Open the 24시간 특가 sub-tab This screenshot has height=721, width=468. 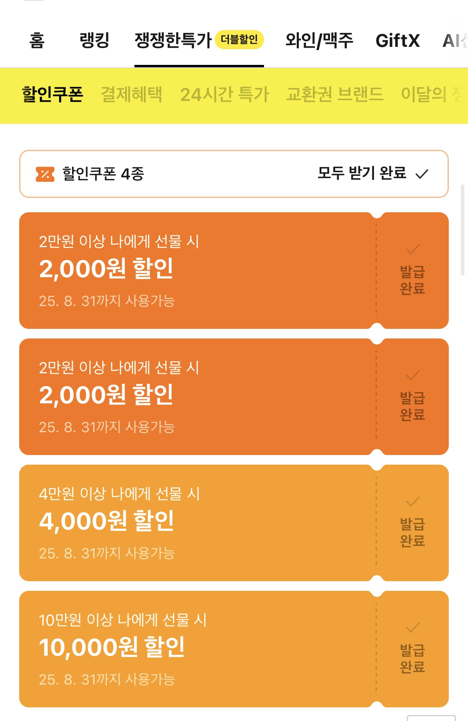coord(224,95)
